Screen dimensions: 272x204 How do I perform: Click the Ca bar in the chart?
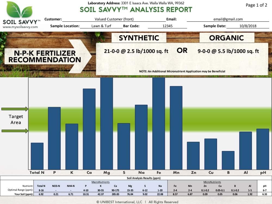point(89,129)
